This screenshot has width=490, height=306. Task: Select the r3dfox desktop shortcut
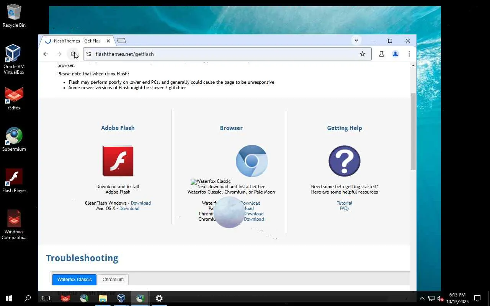pos(14,99)
